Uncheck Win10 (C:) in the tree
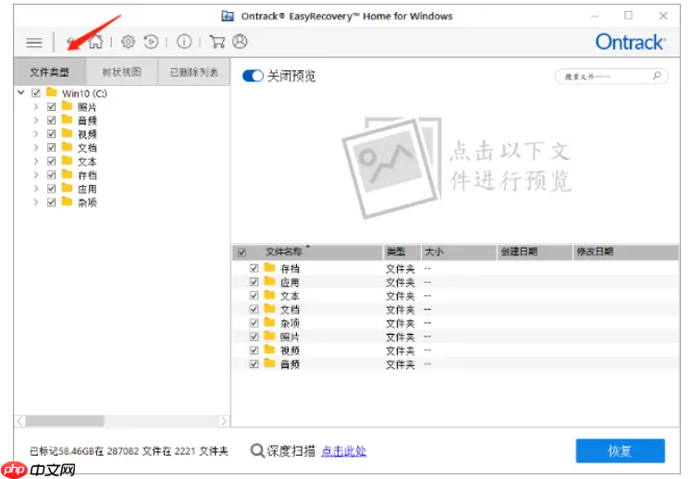The width and height of the screenshot is (691, 479). click(x=36, y=93)
